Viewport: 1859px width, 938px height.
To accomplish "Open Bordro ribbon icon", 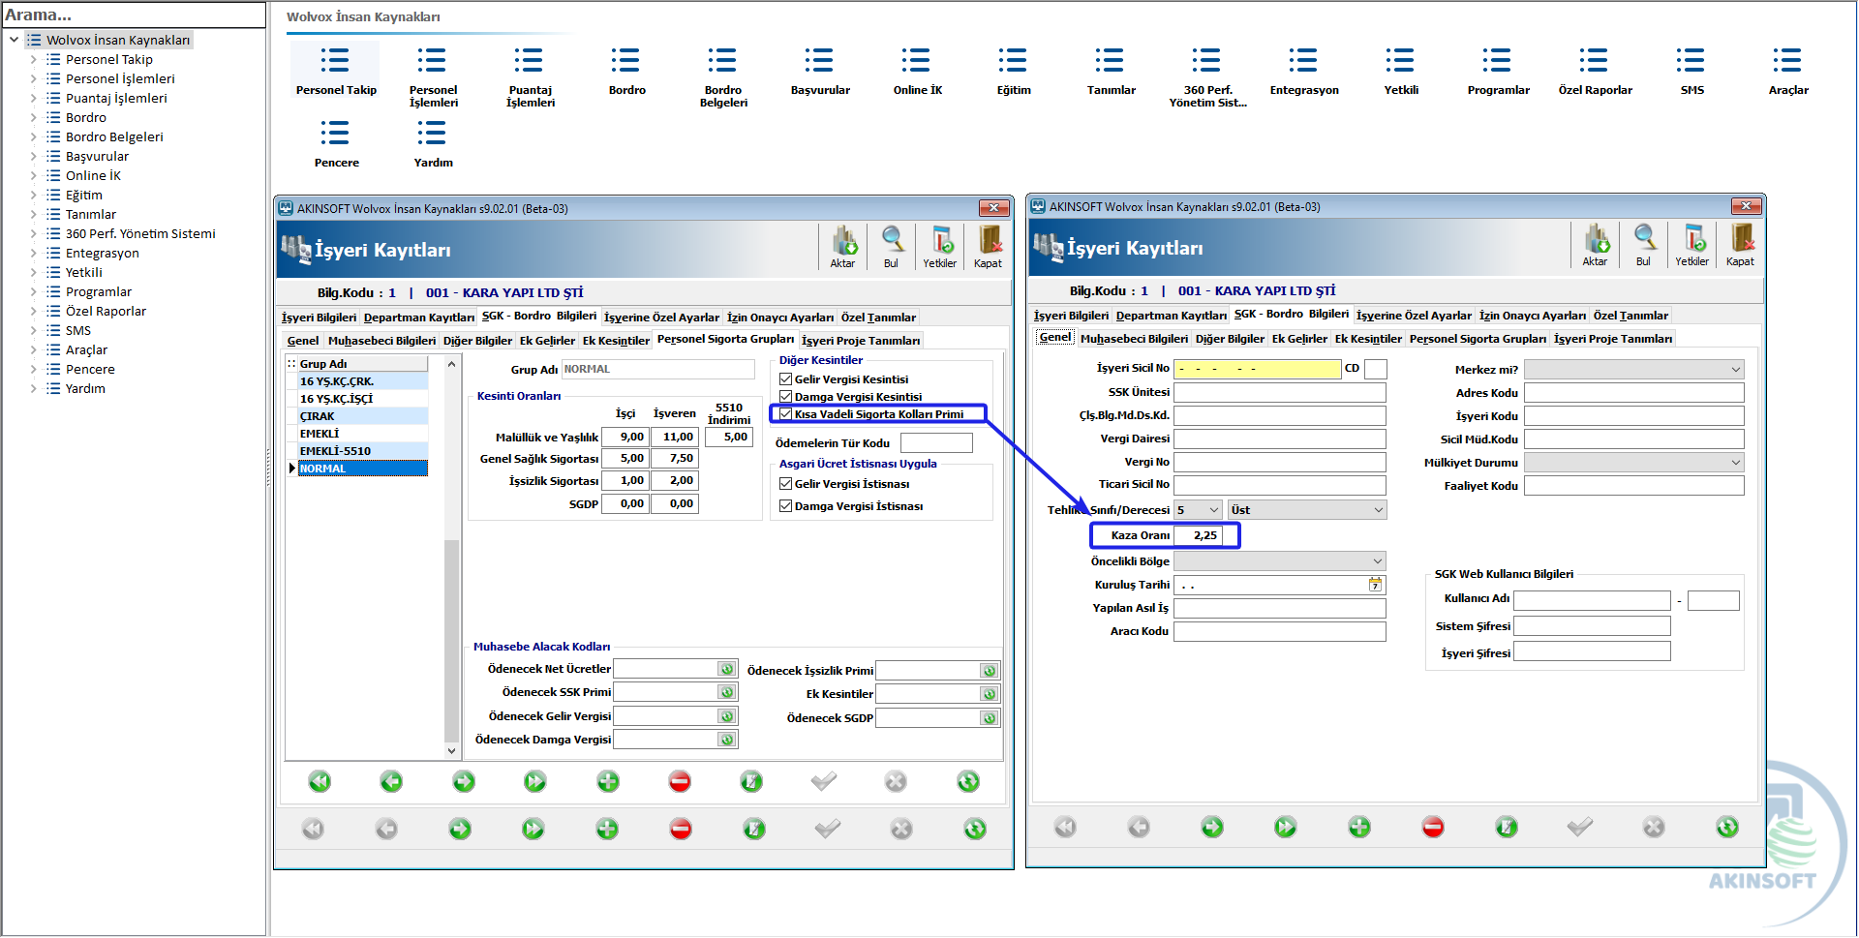I will (x=626, y=71).
